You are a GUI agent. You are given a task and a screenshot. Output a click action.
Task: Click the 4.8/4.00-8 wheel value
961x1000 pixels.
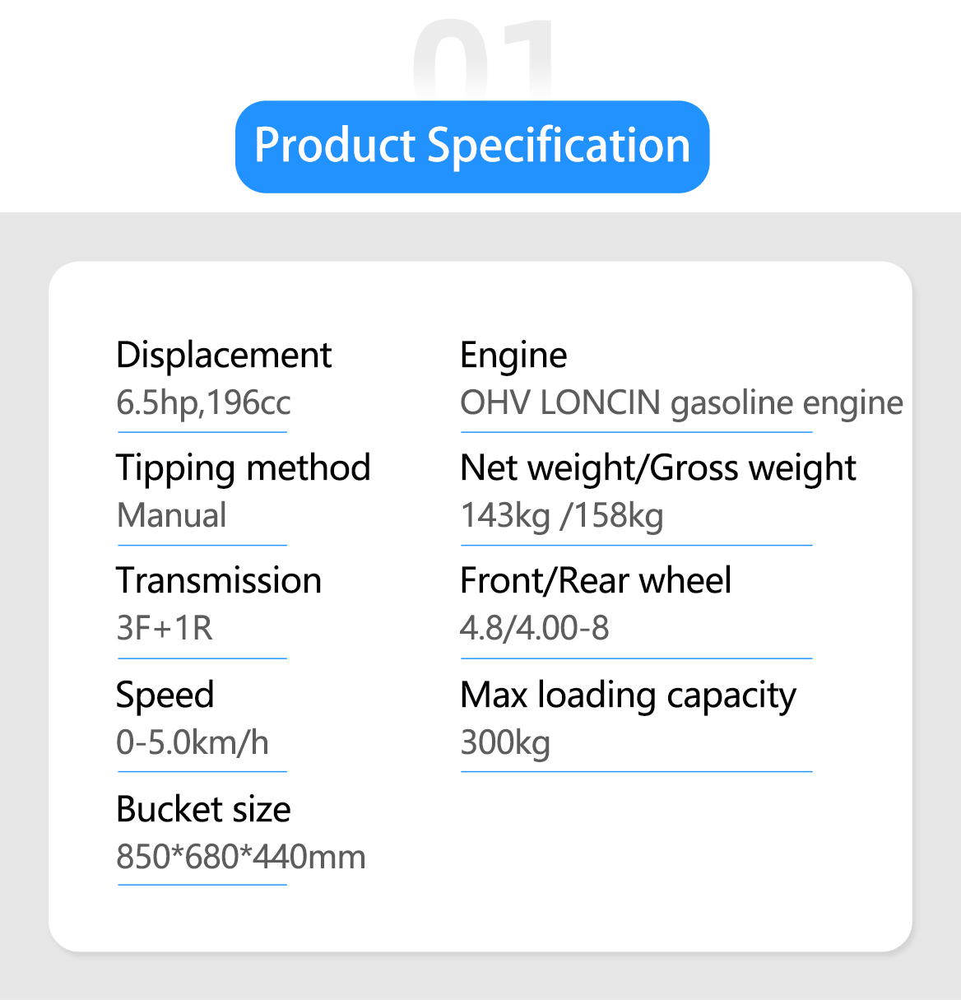point(535,629)
